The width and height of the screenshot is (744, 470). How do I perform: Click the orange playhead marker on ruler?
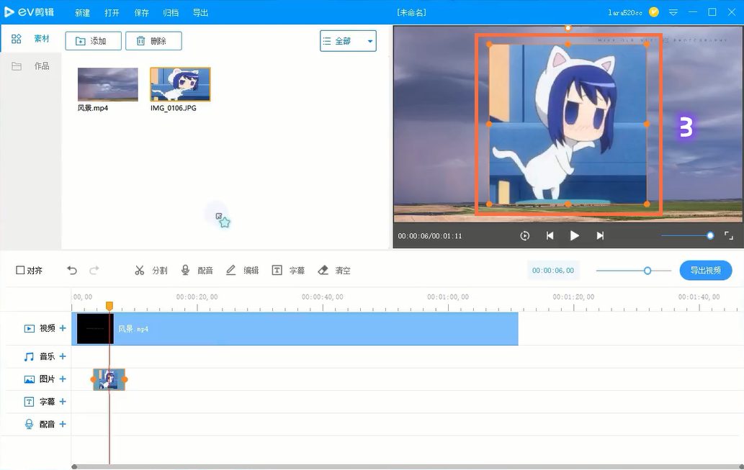point(109,306)
